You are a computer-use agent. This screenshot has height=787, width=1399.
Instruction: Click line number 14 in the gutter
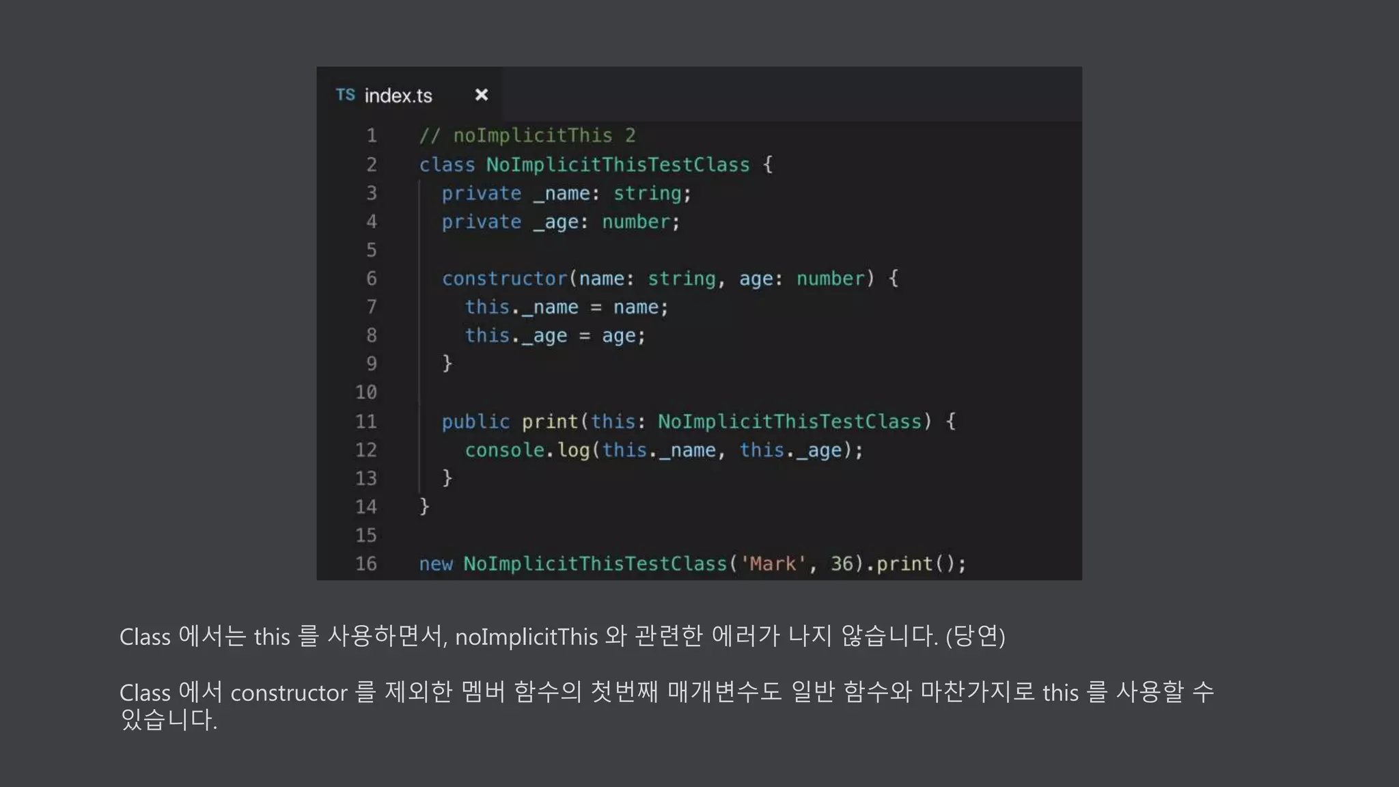[x=366, y=507]
